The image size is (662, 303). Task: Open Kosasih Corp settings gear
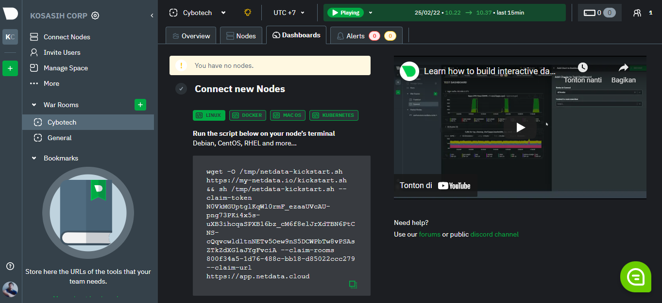tap(95, 16)
